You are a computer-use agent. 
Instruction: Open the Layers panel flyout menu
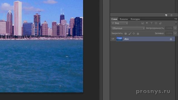point(176,19)
